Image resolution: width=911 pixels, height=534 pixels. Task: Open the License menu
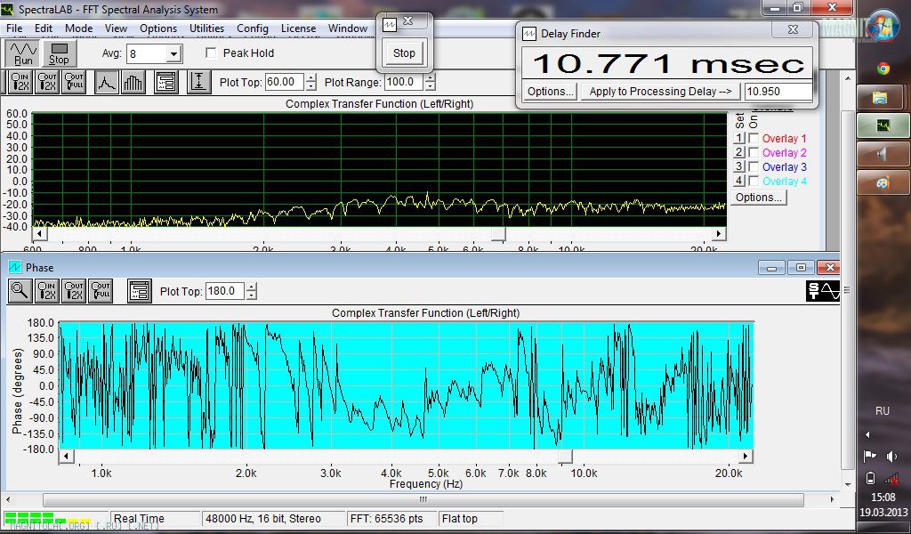pyautogui.click(x=298, y=28)
